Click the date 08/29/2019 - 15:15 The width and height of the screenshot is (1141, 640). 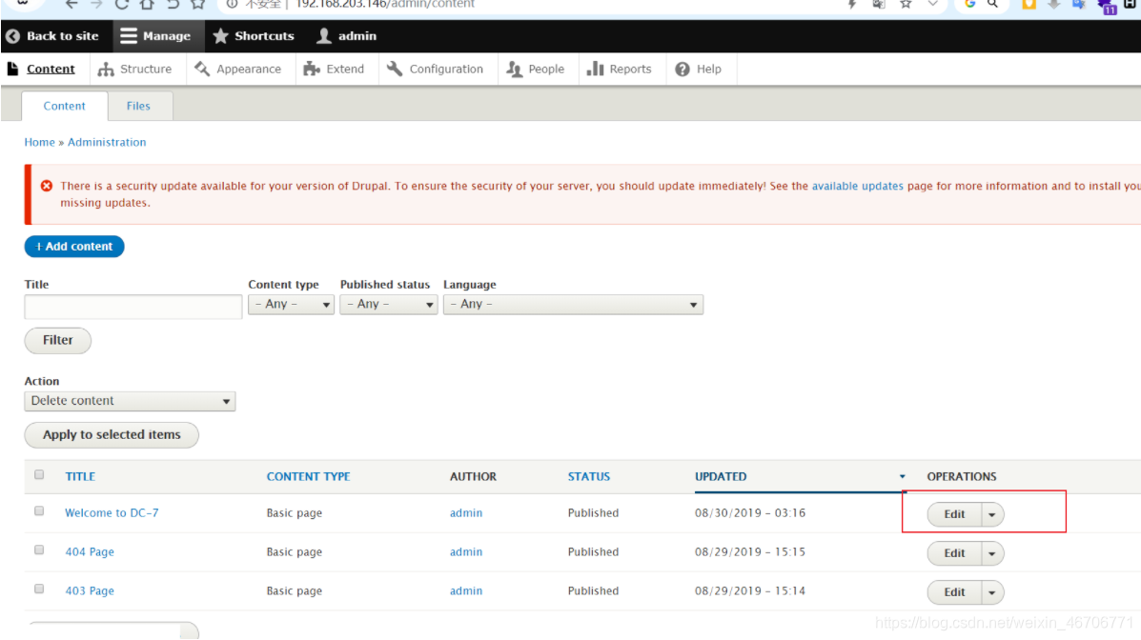[x=750, y=552]
